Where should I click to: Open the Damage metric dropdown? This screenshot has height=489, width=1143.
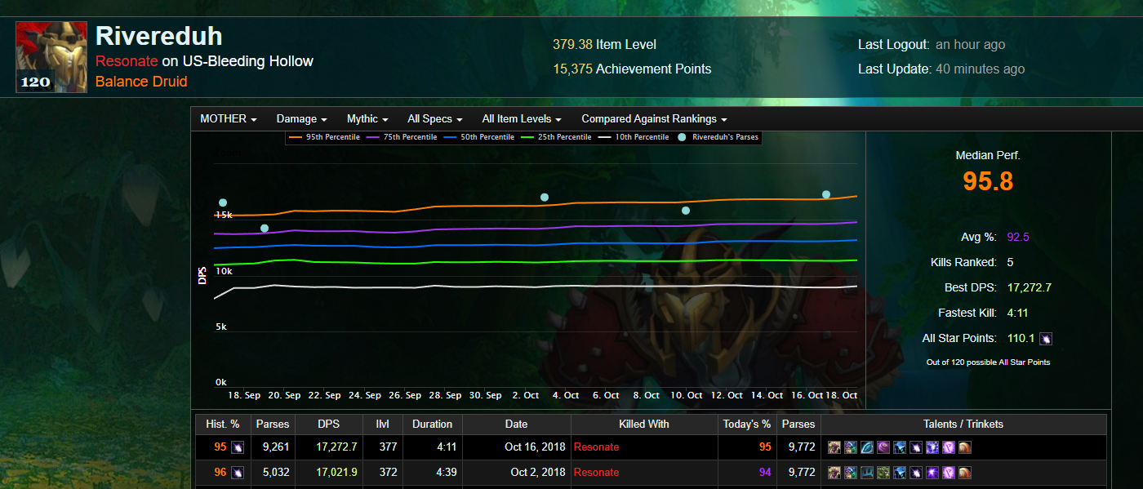coord(302,119)
